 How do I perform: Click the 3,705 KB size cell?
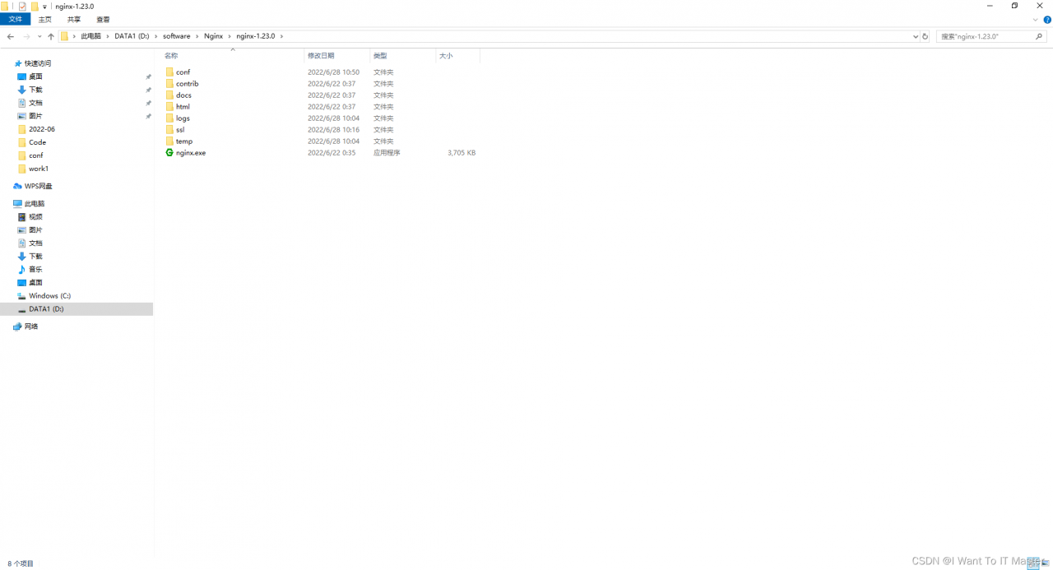point(462,153)
